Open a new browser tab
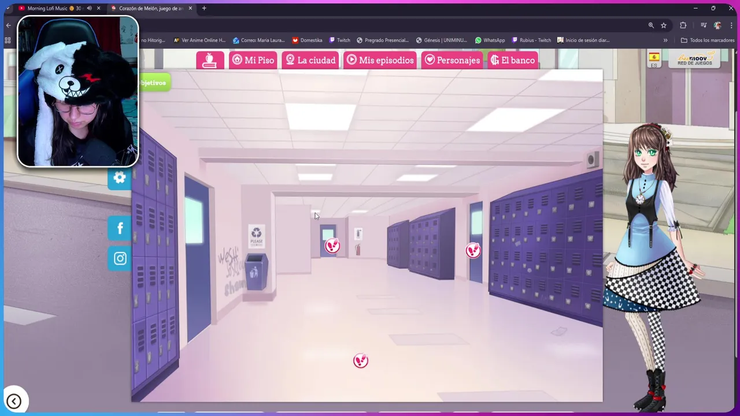Viewport: 740px width, 416px height. (204, 8)
